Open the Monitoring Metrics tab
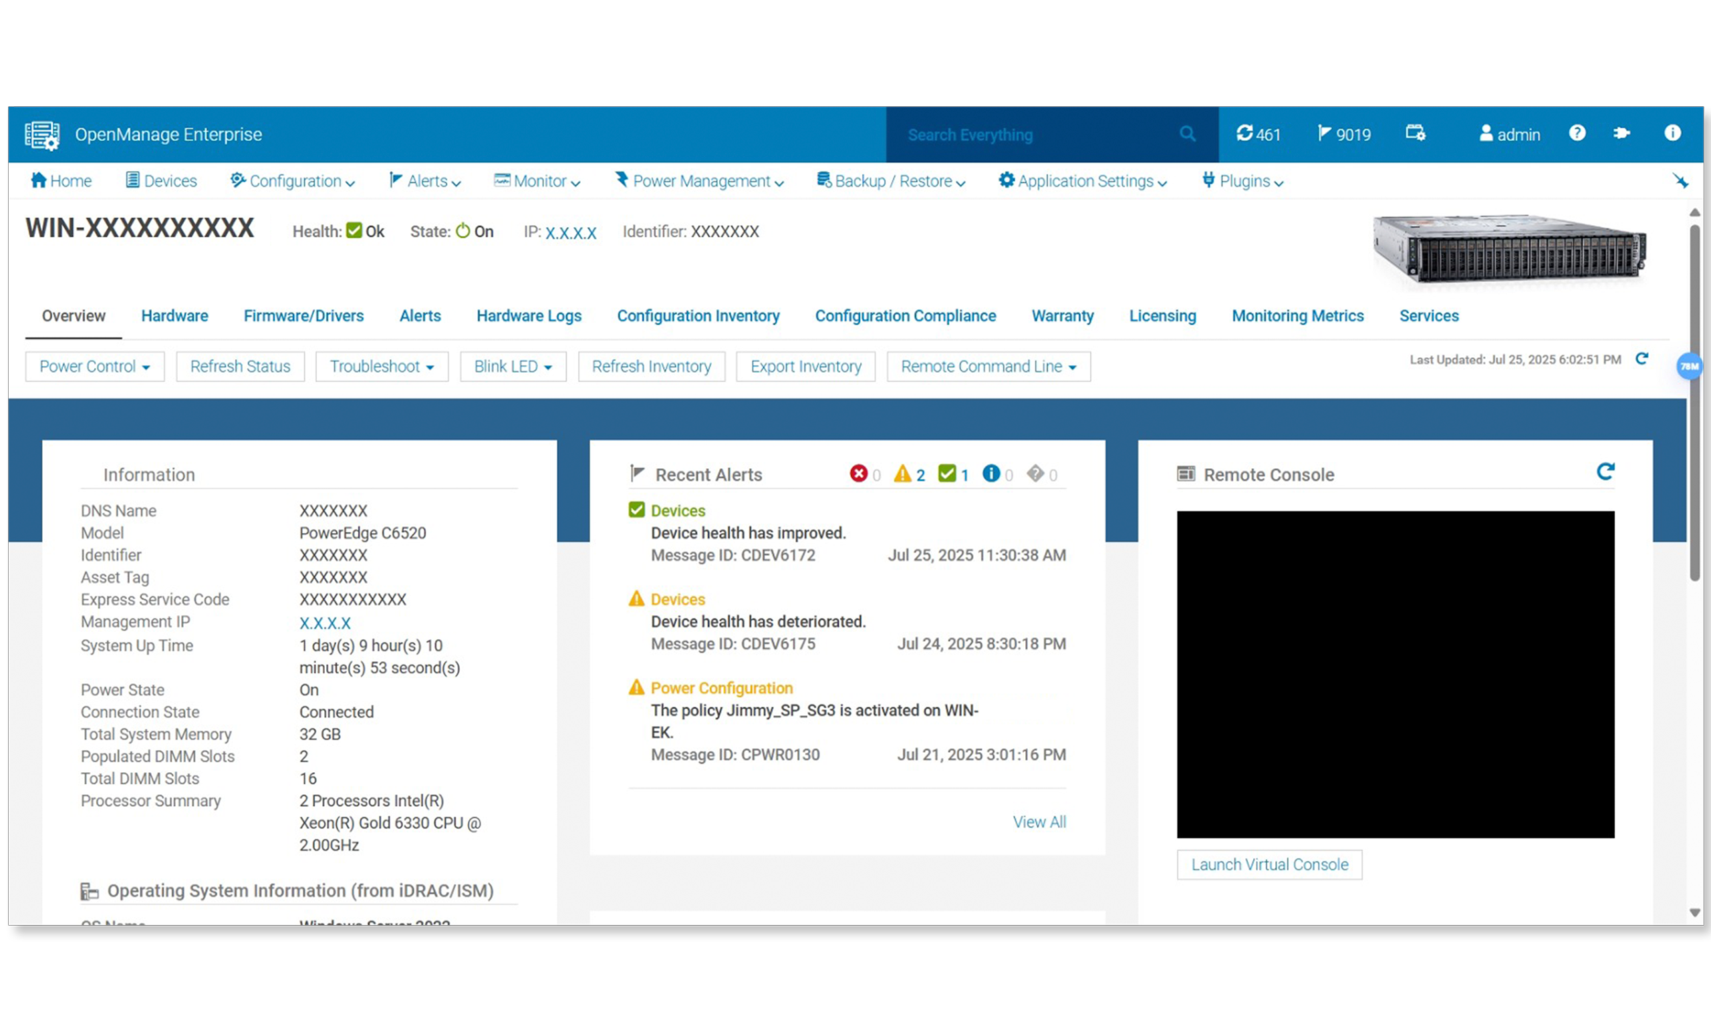1711x1032 pixels. click(1298, 316)
